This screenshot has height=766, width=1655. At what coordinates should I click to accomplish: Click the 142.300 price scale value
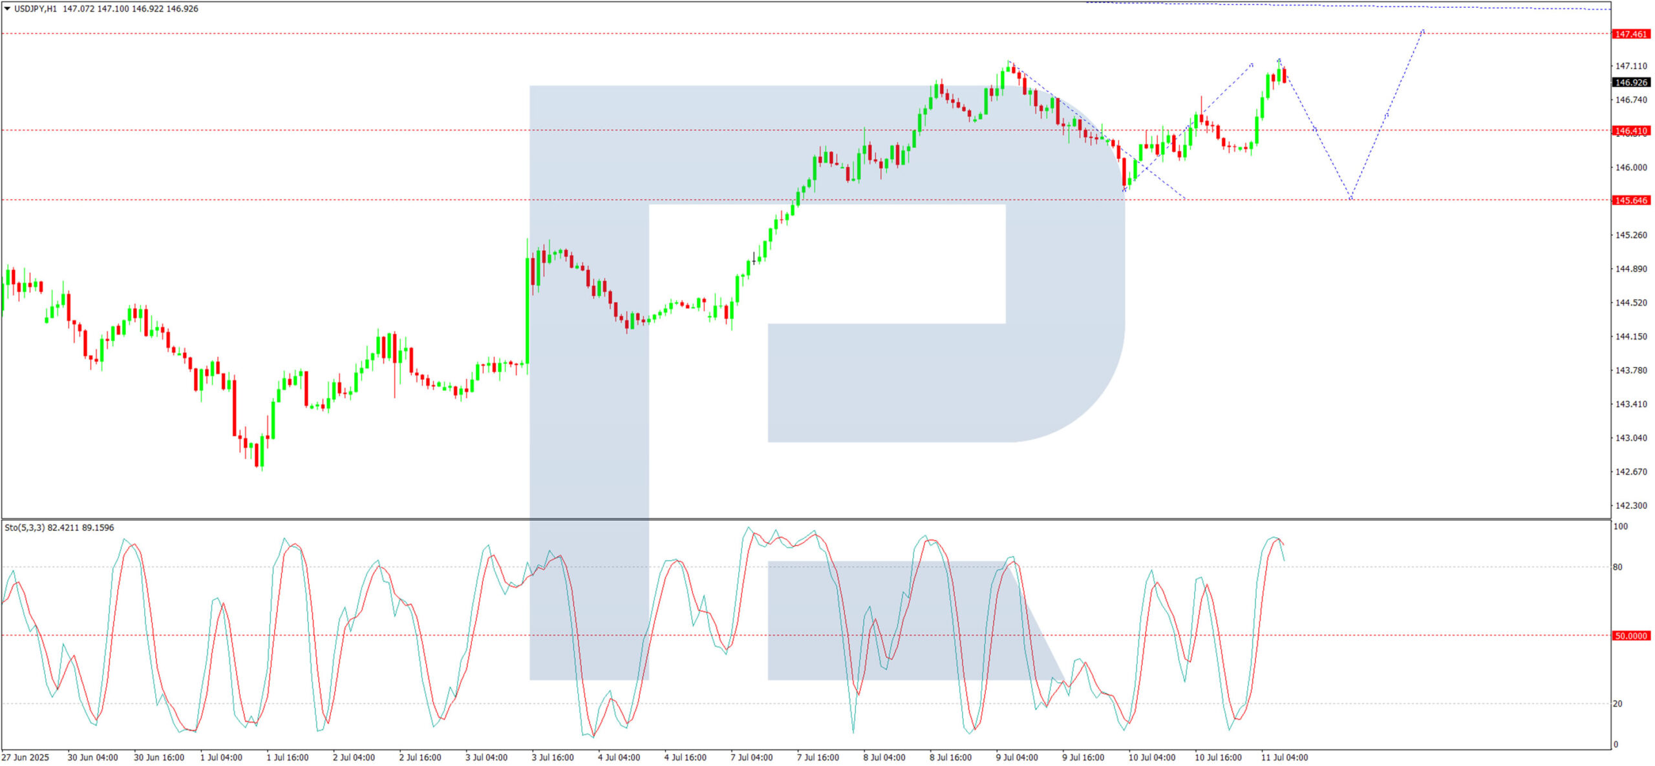(x=1631, y=505)
